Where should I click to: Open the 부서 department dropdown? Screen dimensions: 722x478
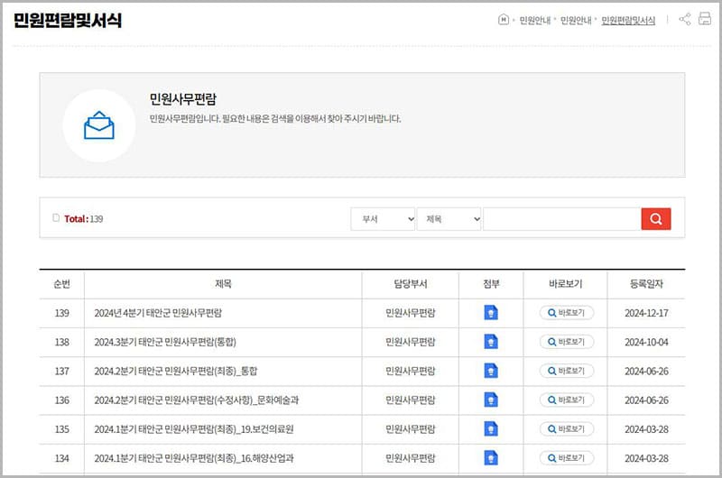[383, 219]
